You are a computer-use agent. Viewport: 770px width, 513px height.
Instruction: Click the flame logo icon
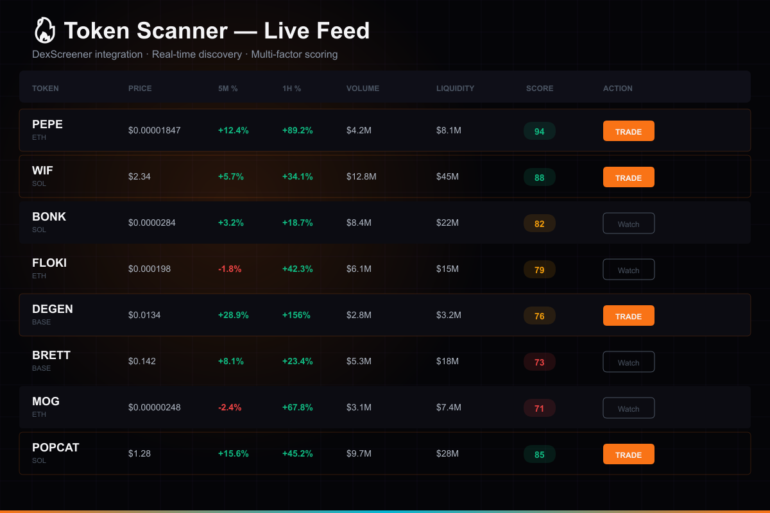coord(45,30)
